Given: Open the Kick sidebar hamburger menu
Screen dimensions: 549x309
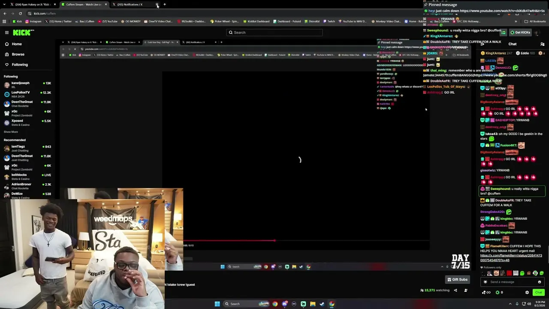Looking at the screenshot, I should [x=7, y=33].
